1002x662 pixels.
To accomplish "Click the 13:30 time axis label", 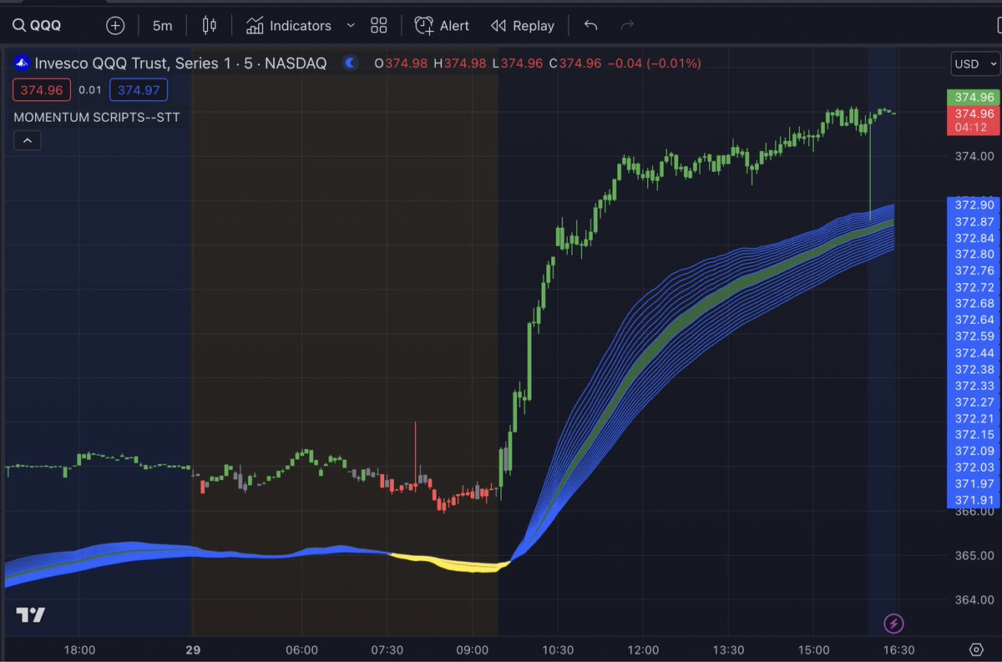I will 728,649.
